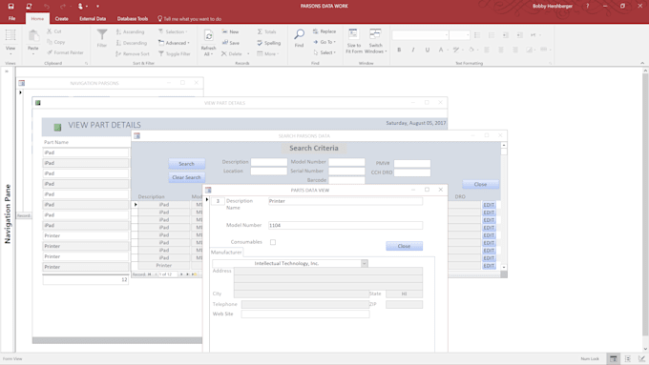Click the Model Number search field
The height and width of the screenshot is (365, 649).
tap(346, 162)
